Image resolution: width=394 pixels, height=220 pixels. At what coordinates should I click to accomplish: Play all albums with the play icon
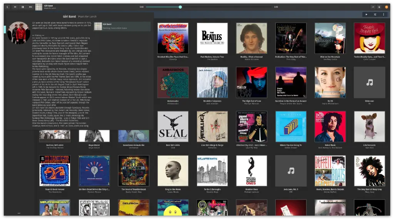coord(366,15)
